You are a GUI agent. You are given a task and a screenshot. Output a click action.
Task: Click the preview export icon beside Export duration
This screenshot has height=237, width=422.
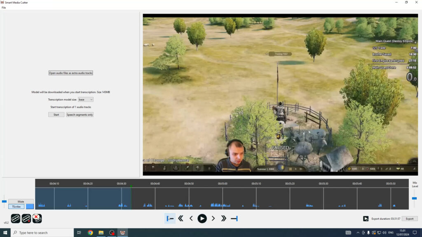[x=366, y=219]
